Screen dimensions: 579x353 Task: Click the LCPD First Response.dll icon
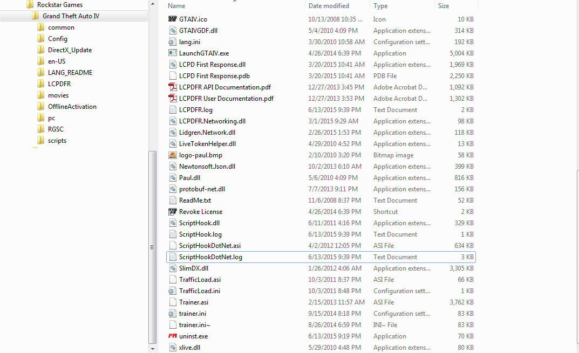click(173, 65)
